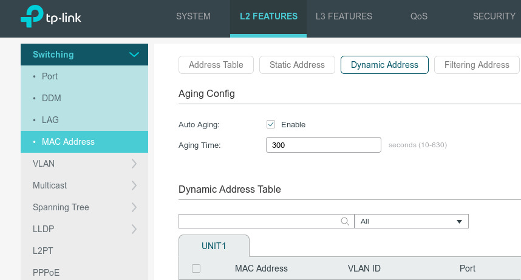
Task: Open the SYSTEM top menu
Action: (193, 16)
